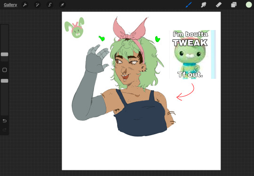Click the brush size slider handle
This screenshot has height=176, width=254.
pyautogui.click(x=5, y=54)
